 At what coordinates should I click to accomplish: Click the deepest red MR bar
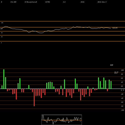(x=34, y=97)
